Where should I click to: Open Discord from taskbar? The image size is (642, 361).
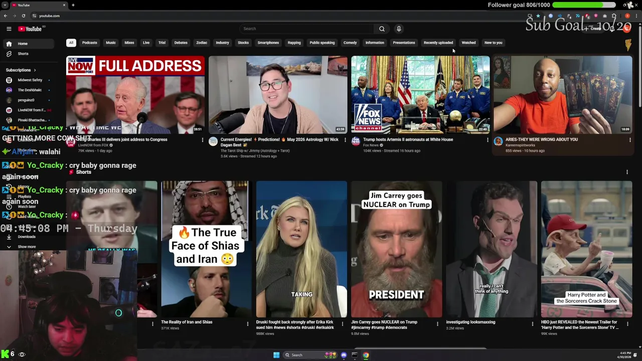(x=344, y=355)
